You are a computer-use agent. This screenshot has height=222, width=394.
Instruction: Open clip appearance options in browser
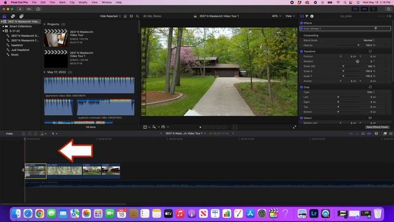tap(131, 16)
